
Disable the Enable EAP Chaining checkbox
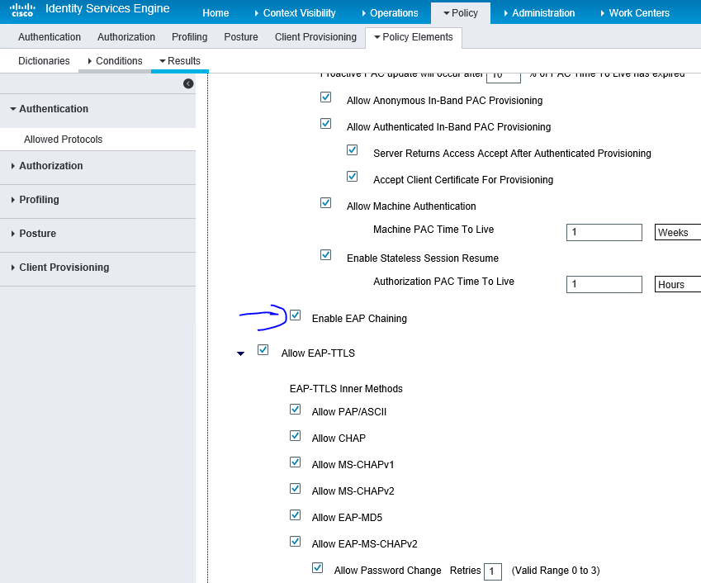(x=295, y=315)
